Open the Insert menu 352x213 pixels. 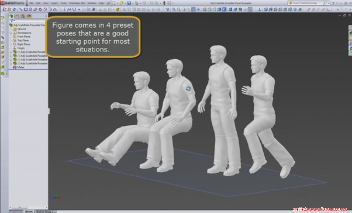[x=55, y=3]
